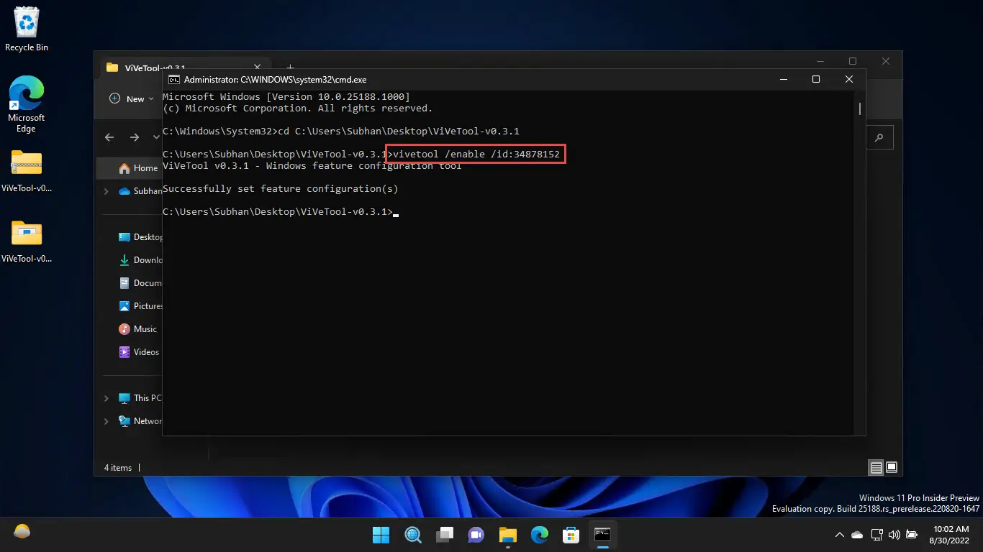983x552 pixels.
Task: Click 'Successfully set feature configuration(s)' text
Action: [281, 189]
